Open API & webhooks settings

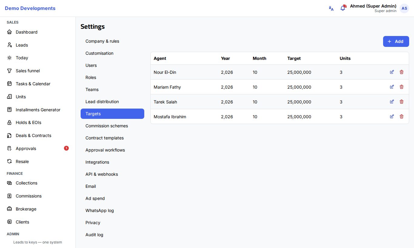112,174
